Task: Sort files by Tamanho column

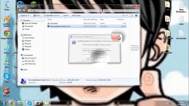Action: (x=120, y=19)
